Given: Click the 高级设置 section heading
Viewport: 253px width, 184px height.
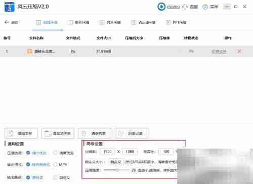Looking at the screenshot, I should click(94, 144).
